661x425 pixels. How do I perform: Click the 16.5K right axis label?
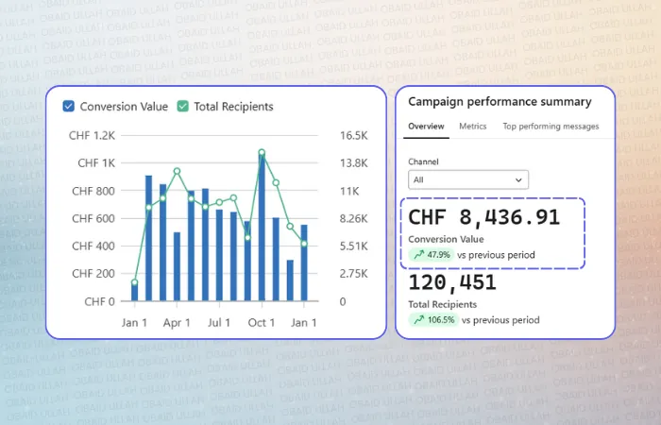point(354,136)
